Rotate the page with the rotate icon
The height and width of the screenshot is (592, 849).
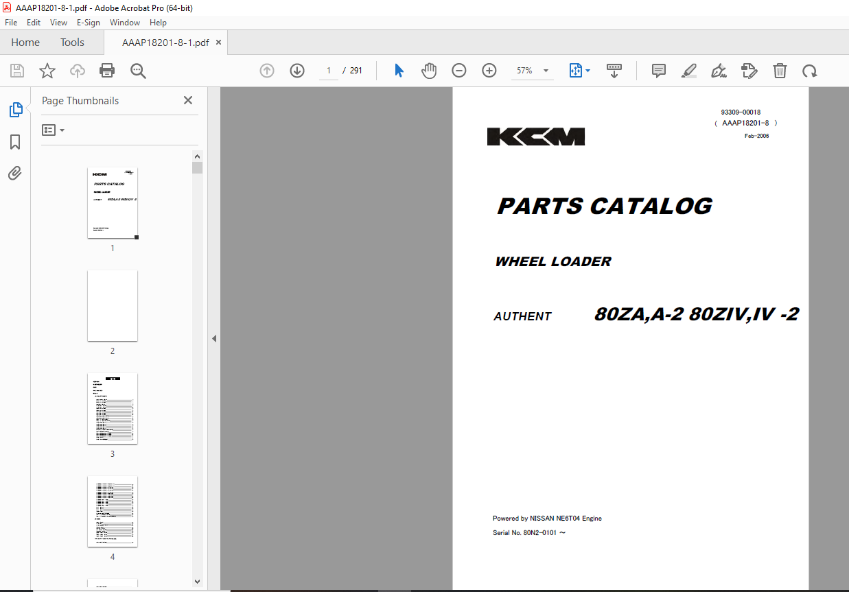pos(810,71)
